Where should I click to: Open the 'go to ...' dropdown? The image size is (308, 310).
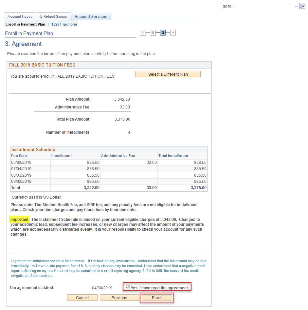coord(260,6)
